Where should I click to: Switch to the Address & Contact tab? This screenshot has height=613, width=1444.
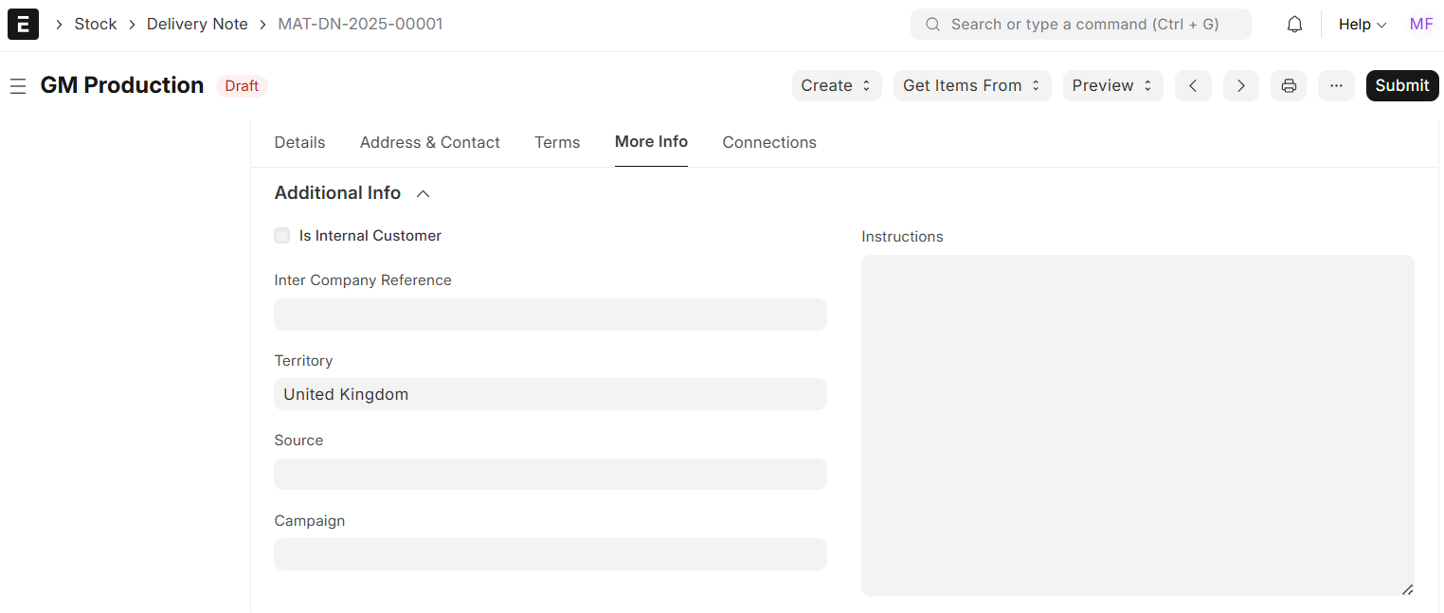429,142
